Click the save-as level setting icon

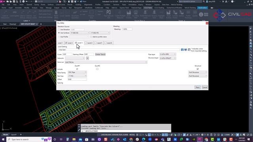(x=185, y=50)
